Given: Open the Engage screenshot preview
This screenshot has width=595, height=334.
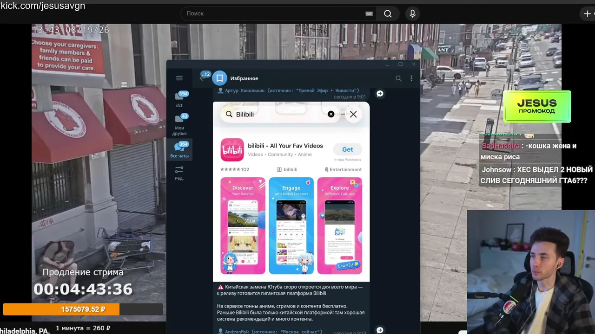Looking at the screenshot, I should (x=291, y=226).
